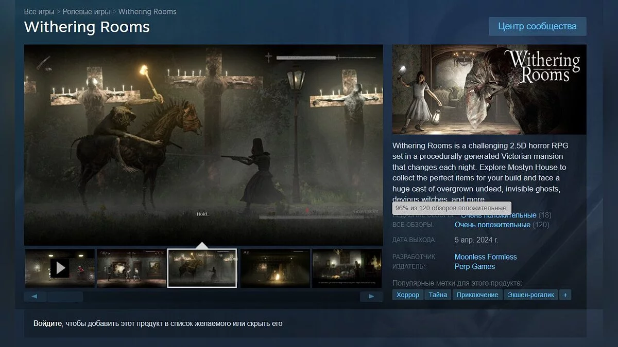Click 'Популярные метки для этого продукта' label
This screenshot has width=618, height=347.
[x=457, y=283]
